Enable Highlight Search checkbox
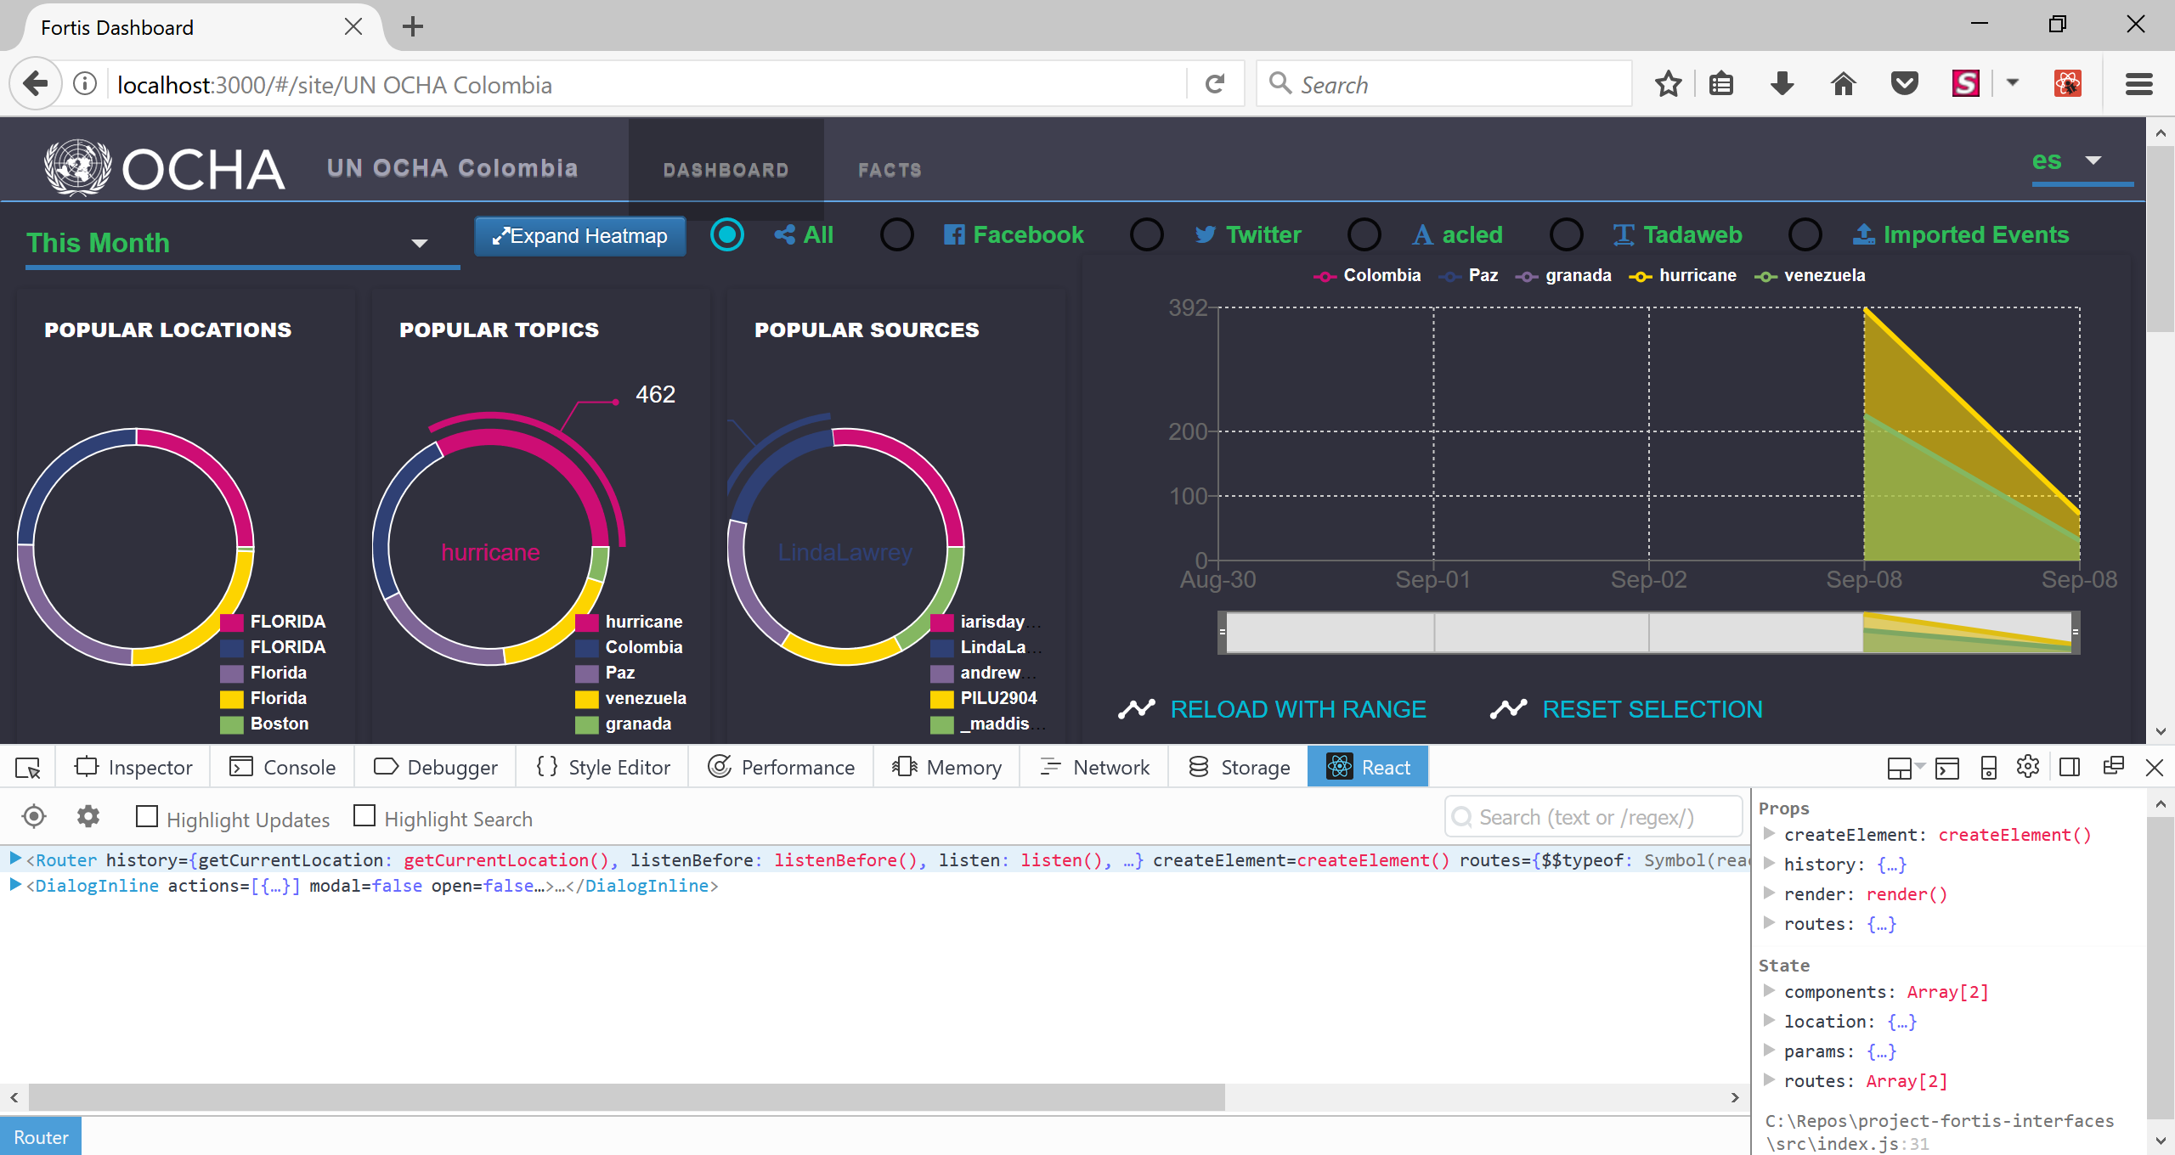The width and height of the screenshot is (2175, 1155). 364,816
